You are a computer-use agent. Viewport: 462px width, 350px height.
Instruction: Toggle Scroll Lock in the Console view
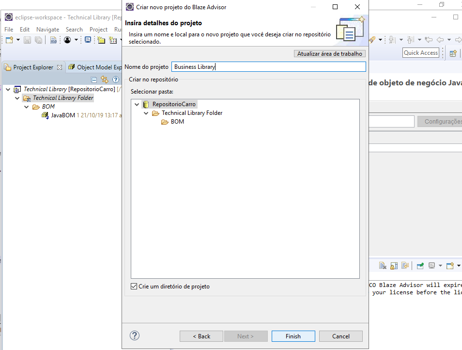(394, 266)
